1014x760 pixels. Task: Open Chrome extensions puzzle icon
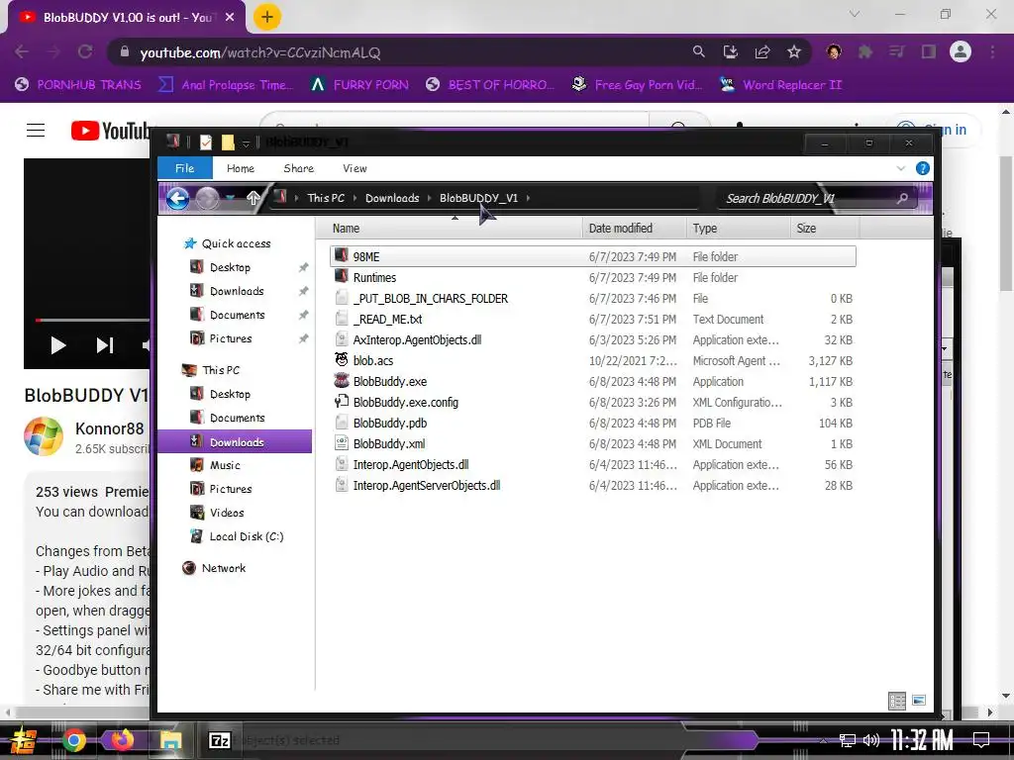[864, 51]
